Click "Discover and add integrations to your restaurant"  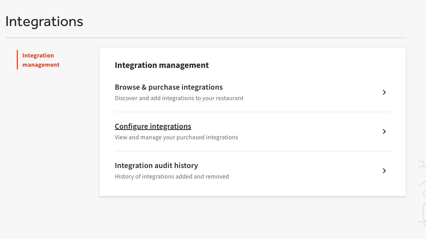click(x=179, y=98)
